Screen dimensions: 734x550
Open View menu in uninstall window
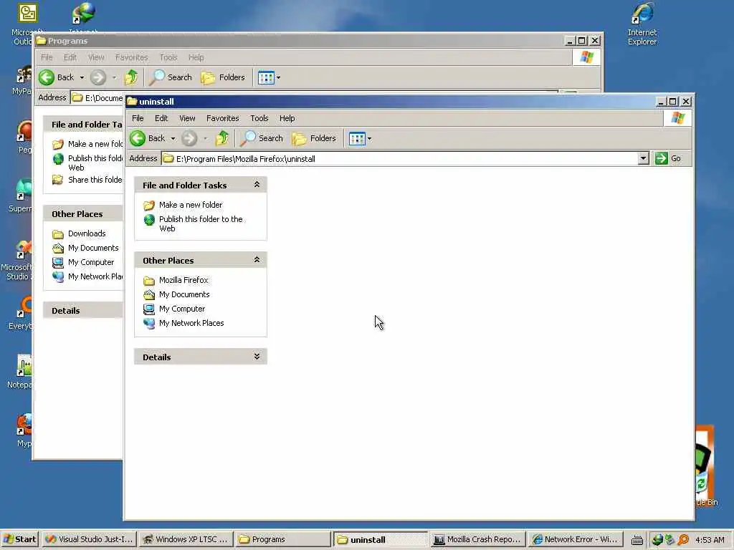coord(187,118)
